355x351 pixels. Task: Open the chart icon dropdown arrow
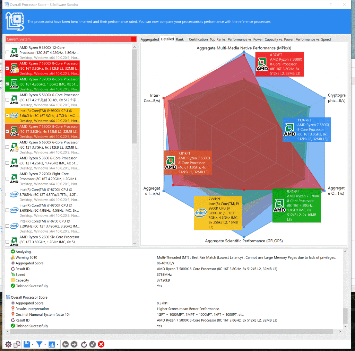pyautogui.click(x=58, y=344)
